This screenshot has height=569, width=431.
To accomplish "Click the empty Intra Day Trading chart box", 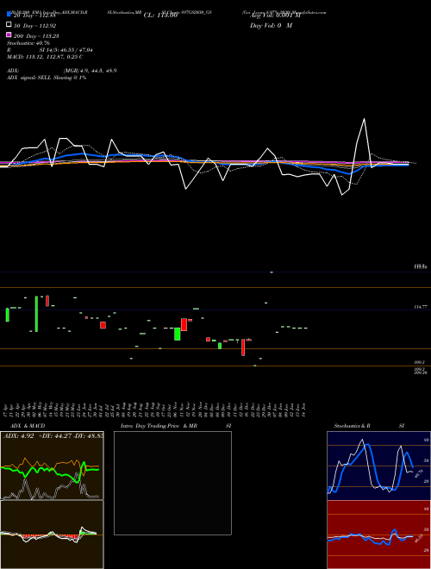I will (172, 483).
